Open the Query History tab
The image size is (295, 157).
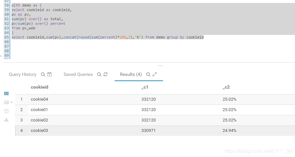[23, 75]
